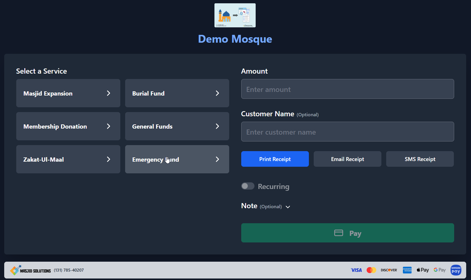This screenshot has width=471, height=280.
Task: Click the Demo Mosque title heading
Action: click(235, 39)
